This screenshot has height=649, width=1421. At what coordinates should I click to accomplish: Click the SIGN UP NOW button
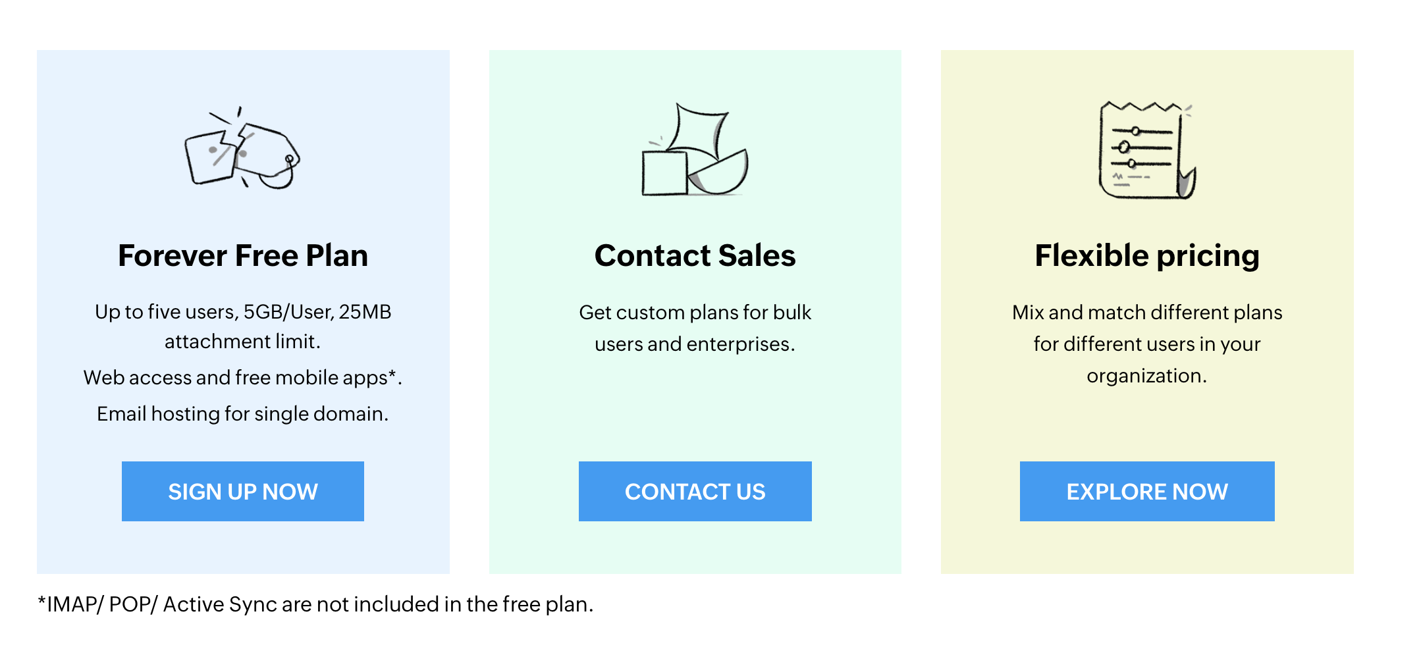[243, 491]
